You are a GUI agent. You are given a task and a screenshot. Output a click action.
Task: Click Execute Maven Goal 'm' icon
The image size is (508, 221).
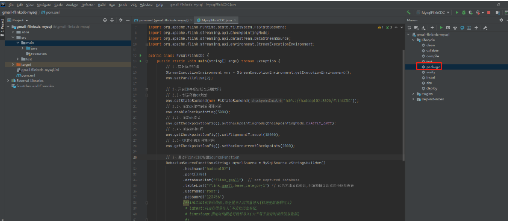point(448,28)
